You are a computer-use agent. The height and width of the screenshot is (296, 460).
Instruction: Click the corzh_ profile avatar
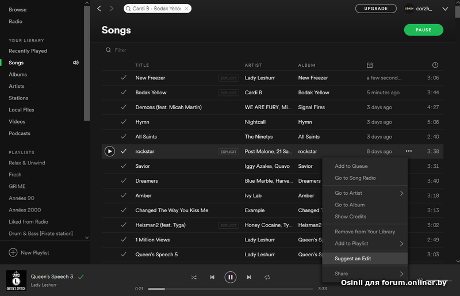point(409,9)
